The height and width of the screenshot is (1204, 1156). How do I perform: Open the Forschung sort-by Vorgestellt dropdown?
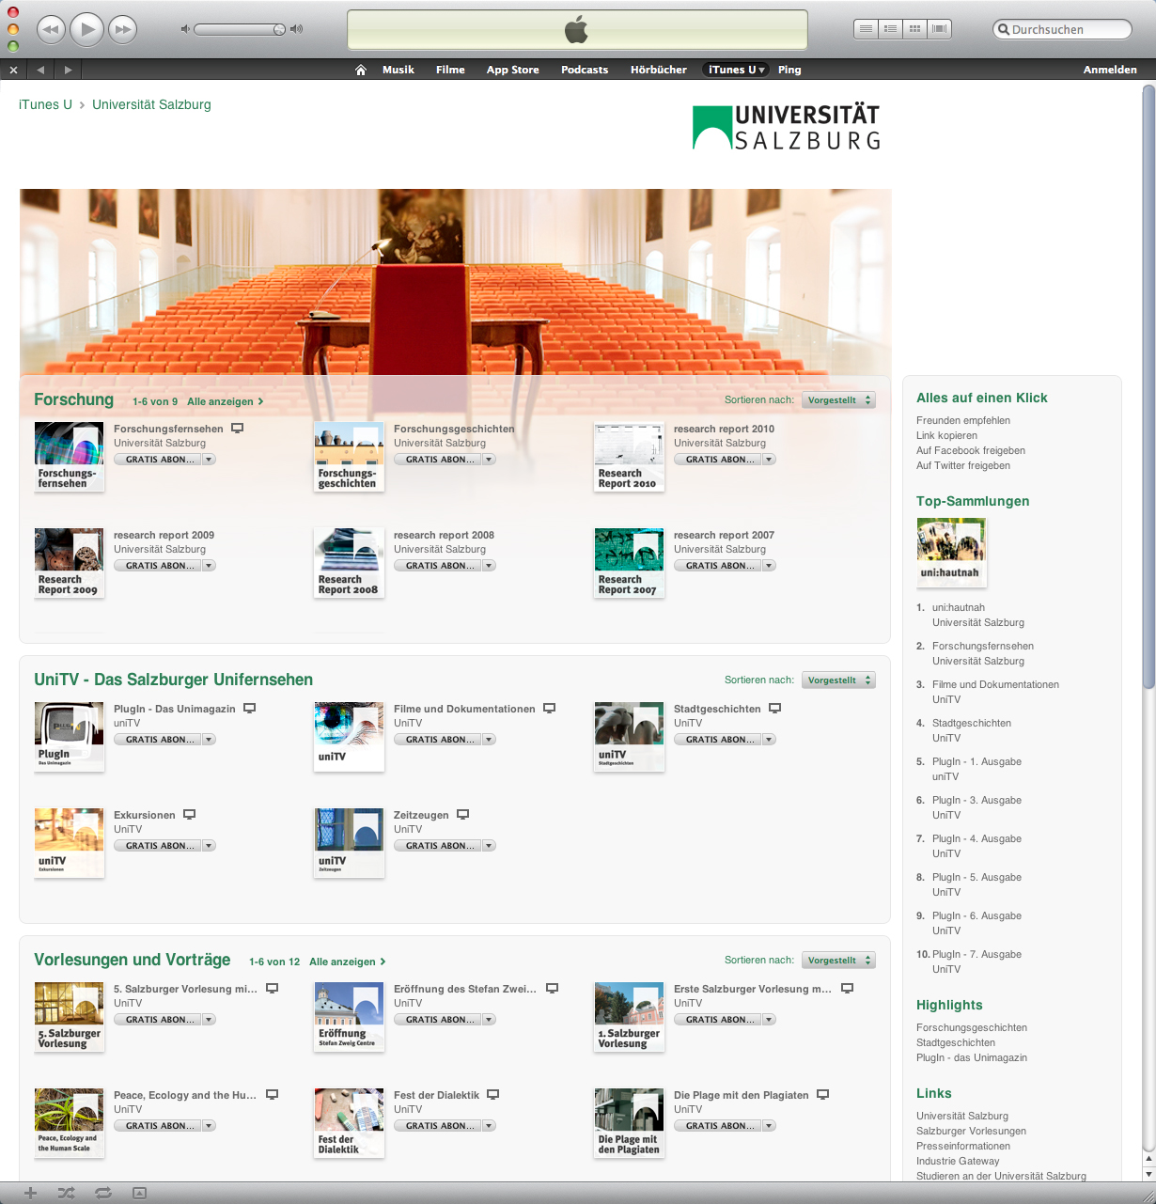tap(838, 400)
